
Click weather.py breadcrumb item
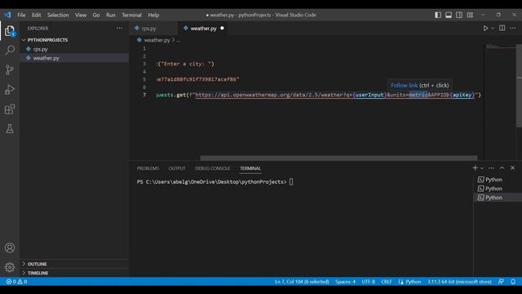[157, 40]
